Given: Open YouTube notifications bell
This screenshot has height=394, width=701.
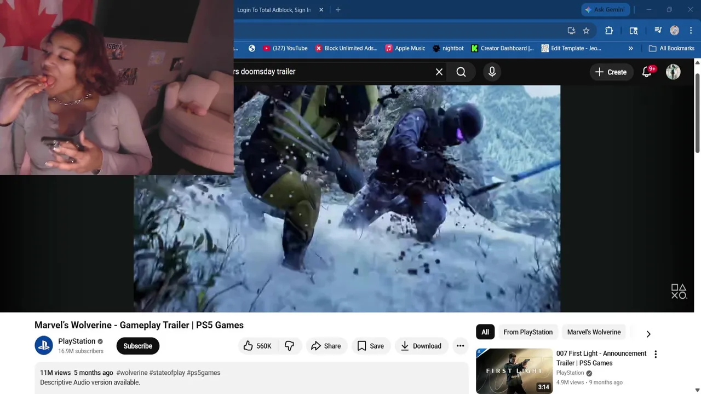Looking at the screenshot, I should (x=647, y=72).
